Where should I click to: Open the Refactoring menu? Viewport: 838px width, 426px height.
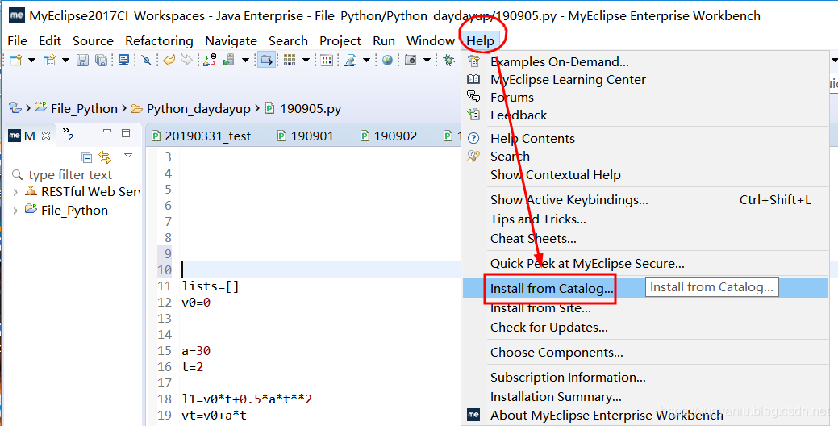[x=159, y=41]
